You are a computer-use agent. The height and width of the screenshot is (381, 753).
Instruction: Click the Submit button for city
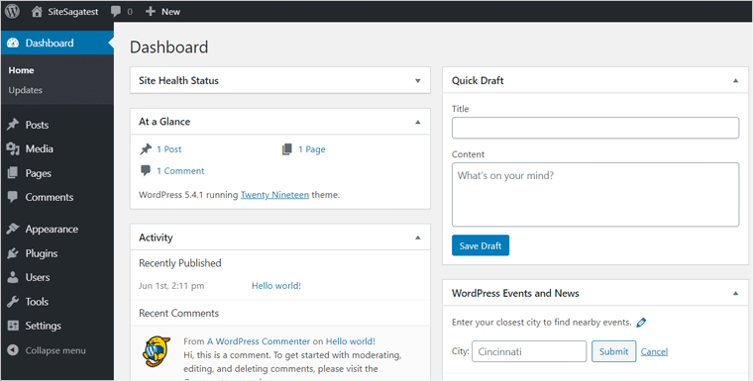(613, 351)
